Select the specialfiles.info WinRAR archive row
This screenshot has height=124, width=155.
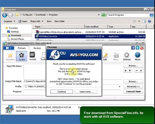[x=90, y=32]
